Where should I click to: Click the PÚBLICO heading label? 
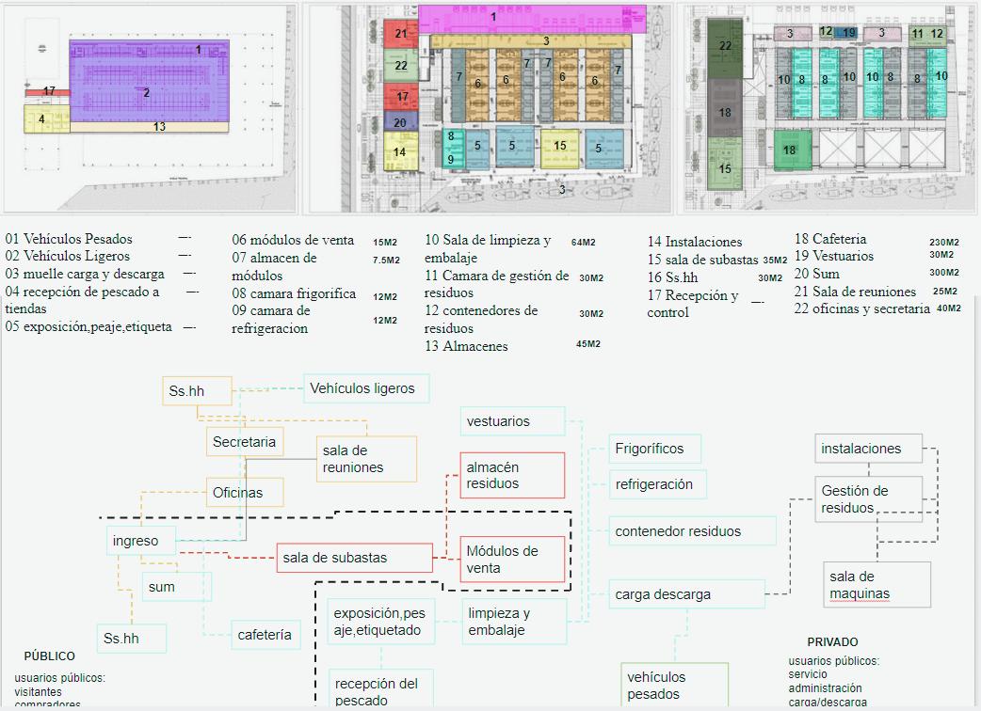[49, 656]
